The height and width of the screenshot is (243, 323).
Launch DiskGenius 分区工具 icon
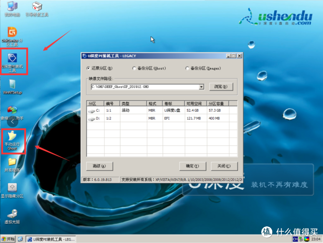tap(12, 37)
